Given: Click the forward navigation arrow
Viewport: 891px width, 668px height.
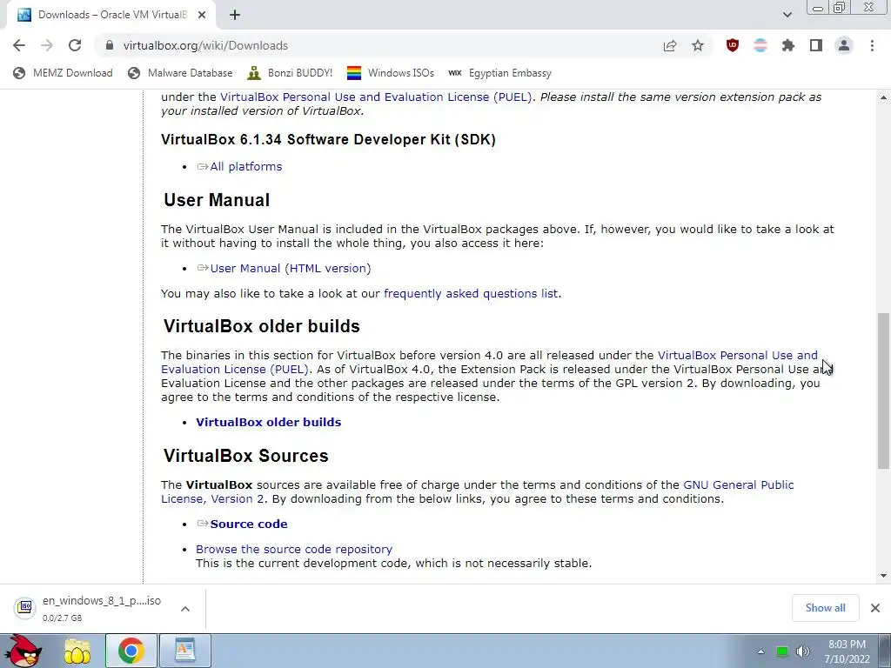Looking at the screenshot, I should pos(47,45).
